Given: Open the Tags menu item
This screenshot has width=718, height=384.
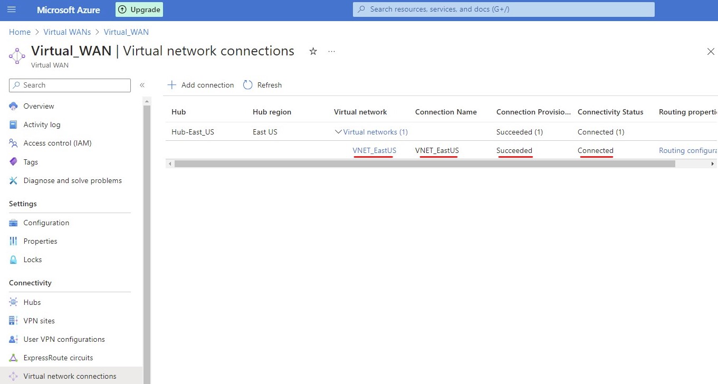Looking at the screenshot, I should click(x=31, y=162).
